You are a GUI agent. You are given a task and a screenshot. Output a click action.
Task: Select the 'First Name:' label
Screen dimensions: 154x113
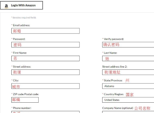coord(20,53)
